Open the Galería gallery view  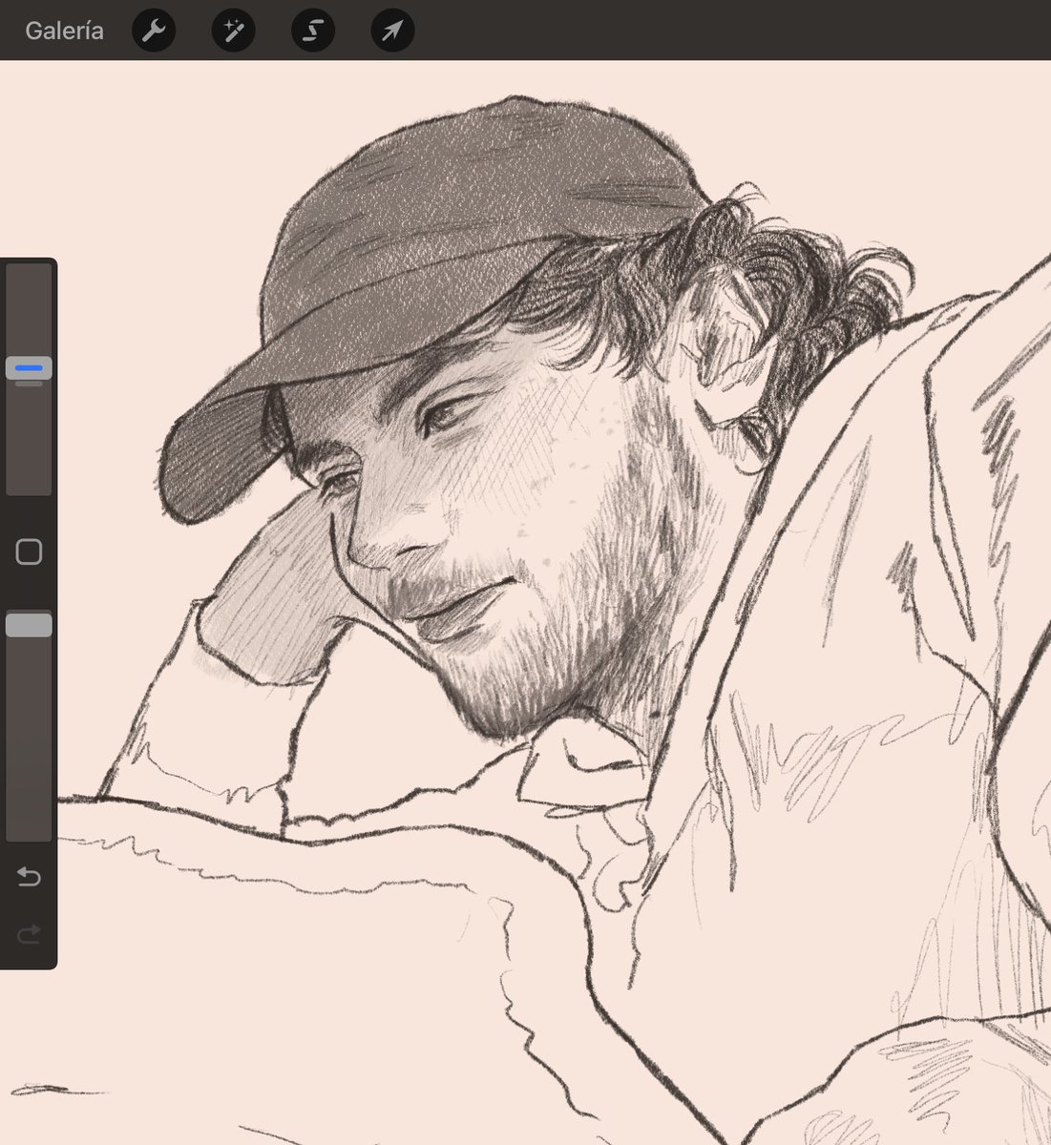coord(64,31)
